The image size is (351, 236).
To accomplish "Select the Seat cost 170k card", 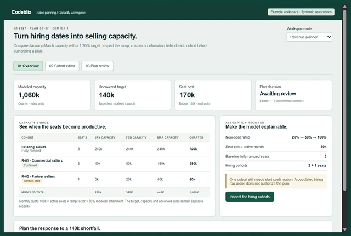I will point(213,95).
